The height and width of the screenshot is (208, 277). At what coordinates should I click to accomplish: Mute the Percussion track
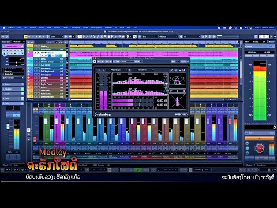click(35, 75)
